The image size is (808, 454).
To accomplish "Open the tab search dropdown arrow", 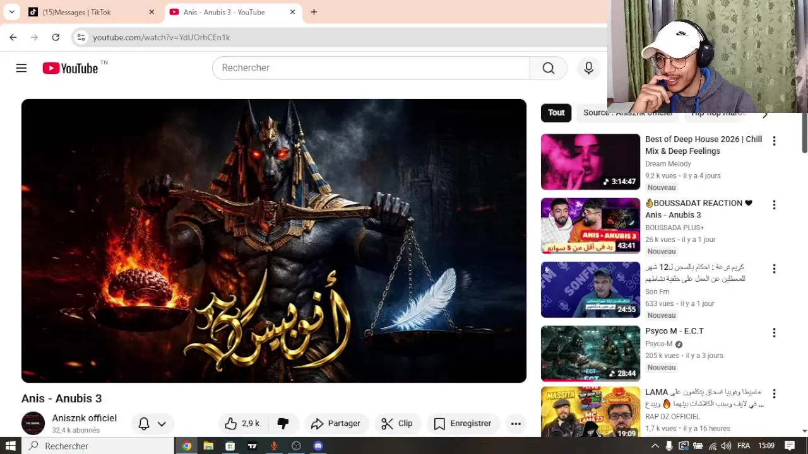I will (x=11, y=12).
